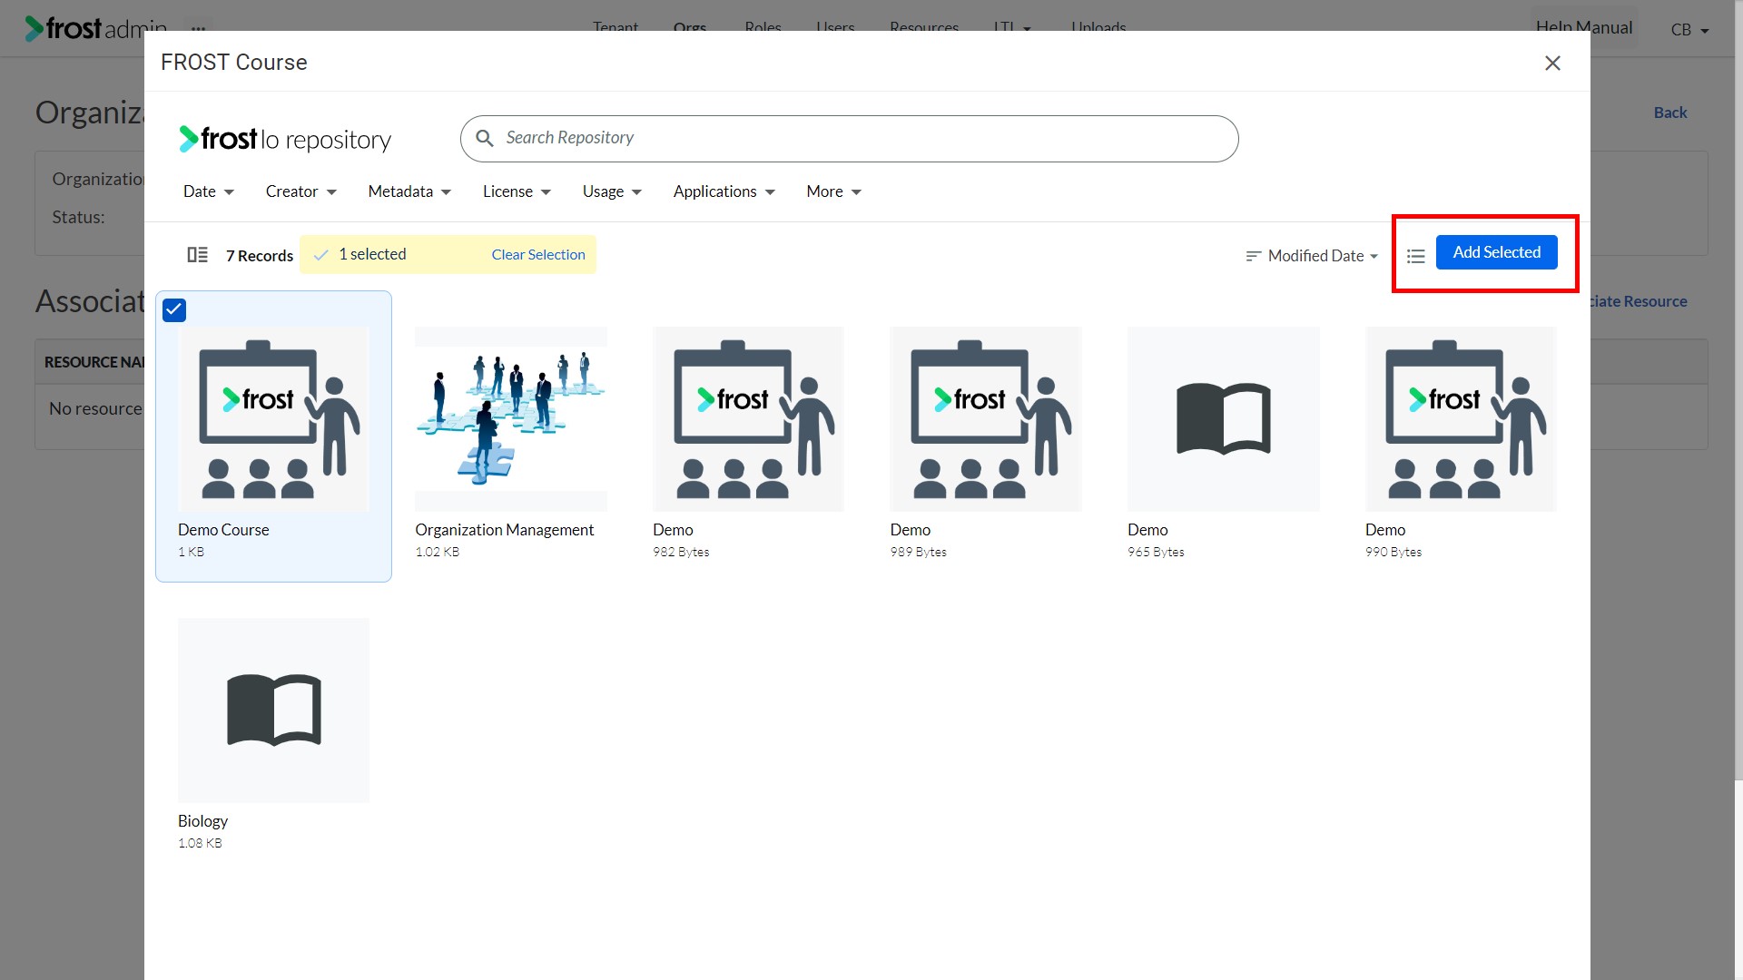The width and height of the screenshot is (1743, 980).
Task: Select the Demo item sized 990 Bytes
Action: (1461, 419)
